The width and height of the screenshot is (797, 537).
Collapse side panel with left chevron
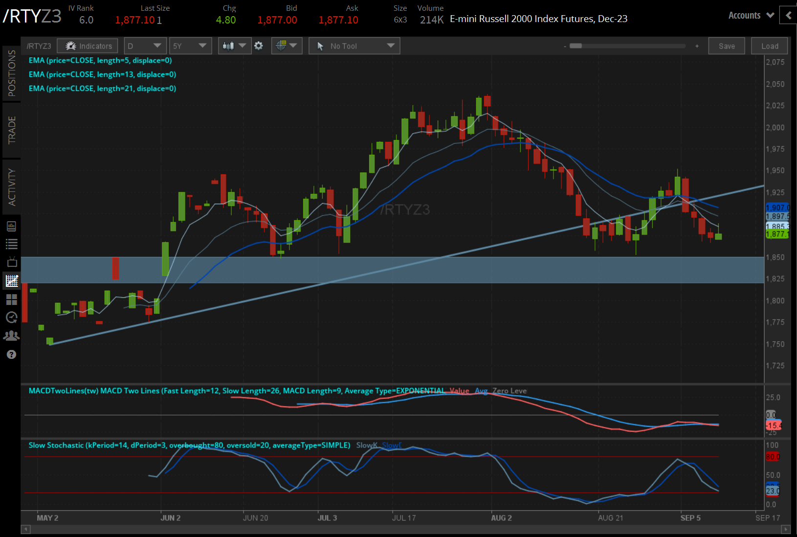788,16
